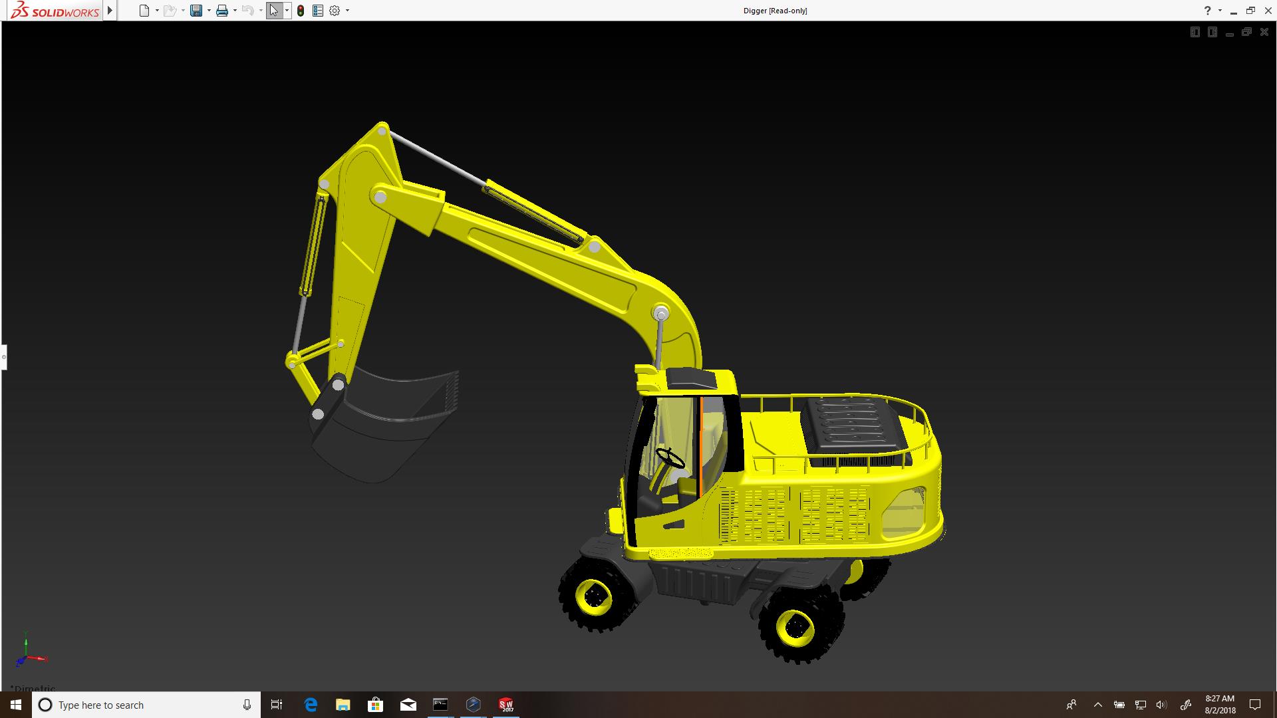Expand the Save dropdown arrow
Screen dimensions: 1277x718
[x=209, y=11]
